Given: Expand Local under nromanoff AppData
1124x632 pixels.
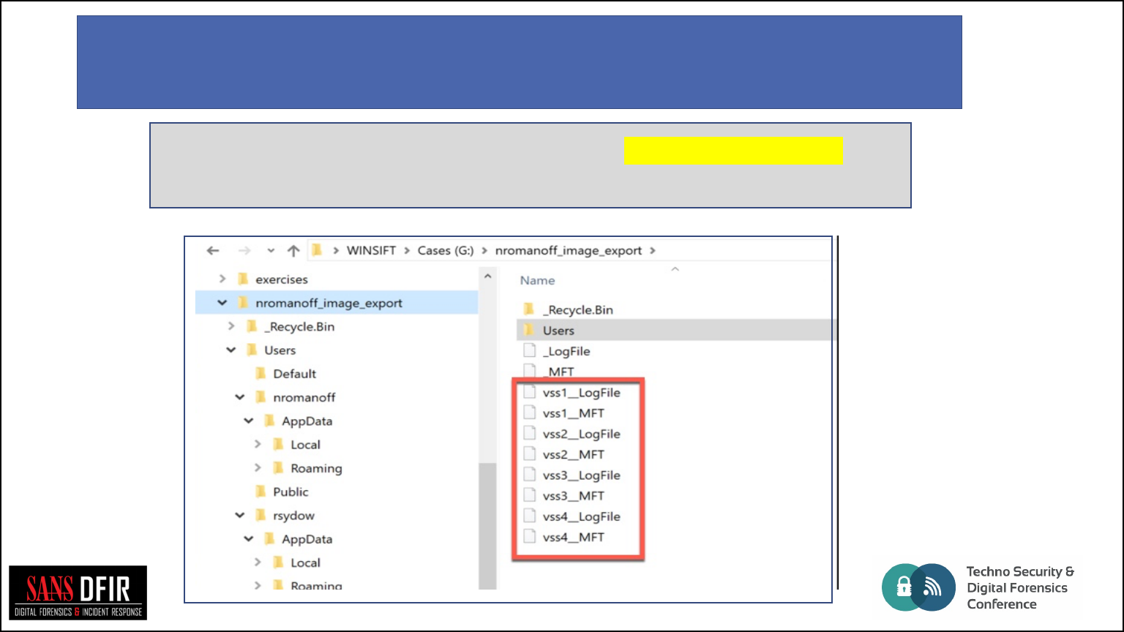Looking at the screenshot, I should (258, 444).
